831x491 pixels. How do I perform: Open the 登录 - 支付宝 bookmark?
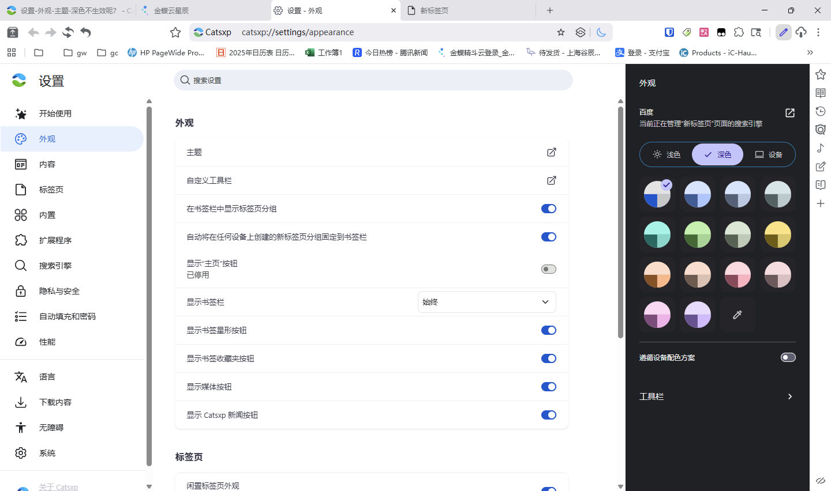(642, 52)
